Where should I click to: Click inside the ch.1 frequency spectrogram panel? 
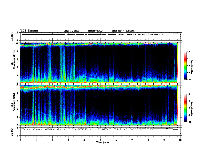[99, 63]
